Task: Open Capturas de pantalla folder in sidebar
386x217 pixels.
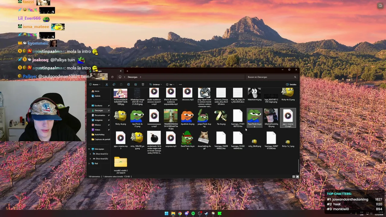Action: tap(102, 139)
